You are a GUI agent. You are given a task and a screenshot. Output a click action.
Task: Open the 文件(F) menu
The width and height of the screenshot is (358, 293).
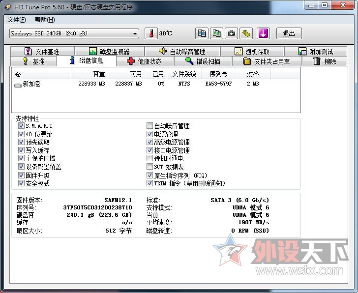point(16,20)
